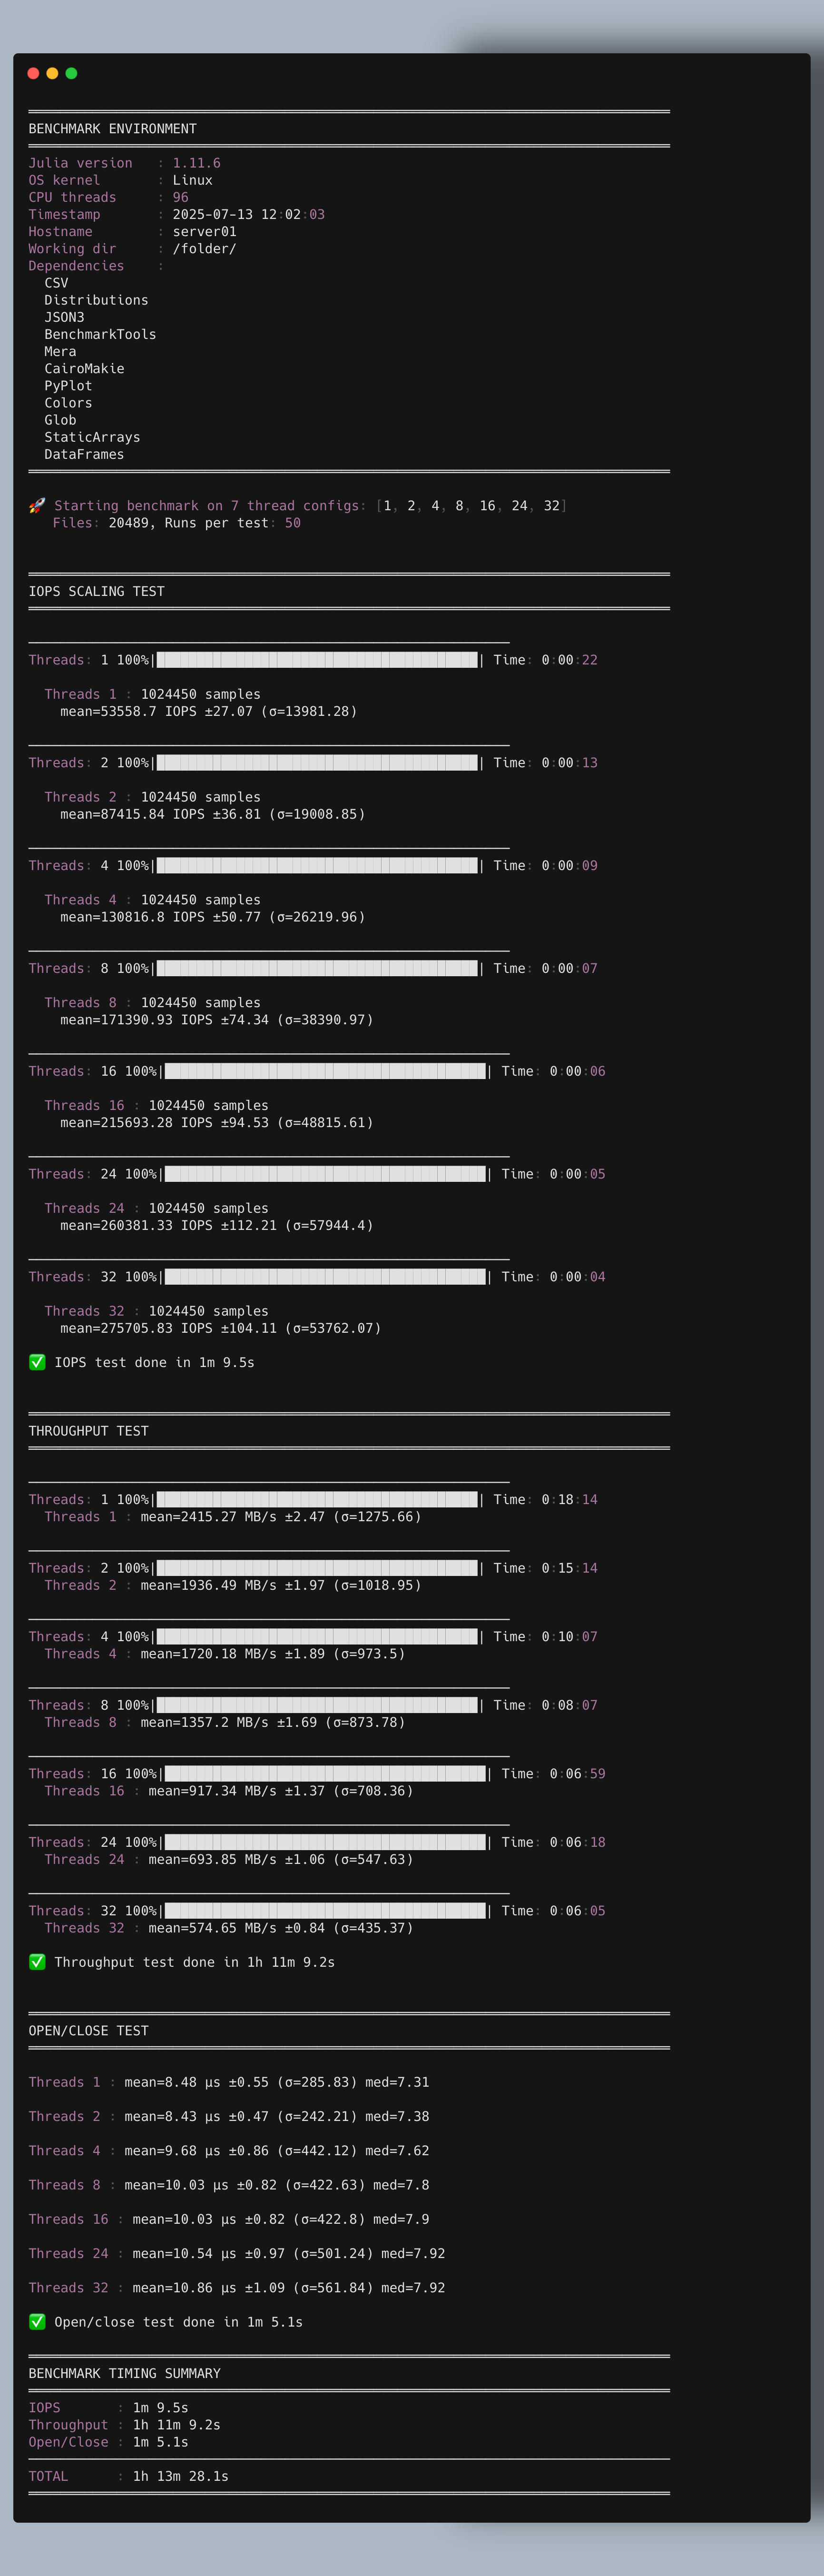Click summary row Throughput 1h 11m 9.2s

[x=124, y=2425]
